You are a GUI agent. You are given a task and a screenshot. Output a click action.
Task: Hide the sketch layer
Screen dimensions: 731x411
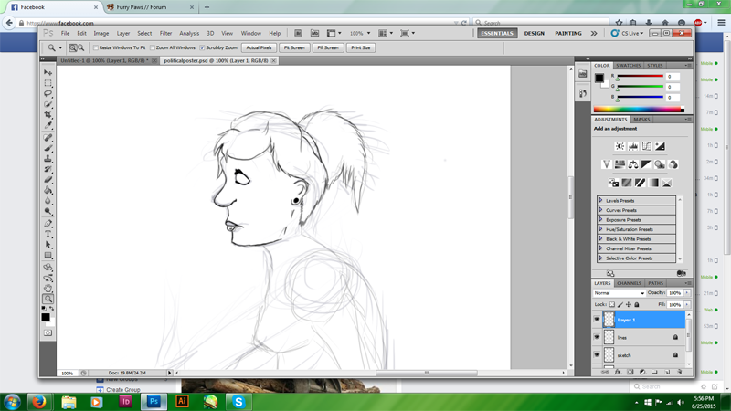pos(597,355)
